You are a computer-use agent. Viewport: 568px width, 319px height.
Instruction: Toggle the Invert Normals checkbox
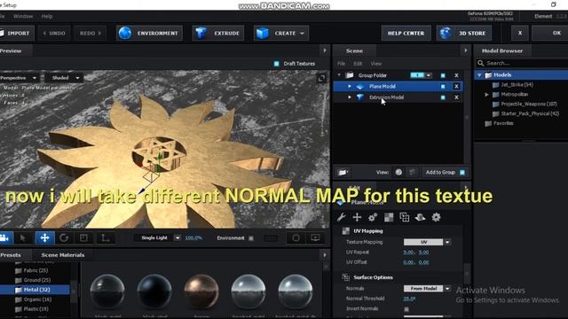(406, 309)
